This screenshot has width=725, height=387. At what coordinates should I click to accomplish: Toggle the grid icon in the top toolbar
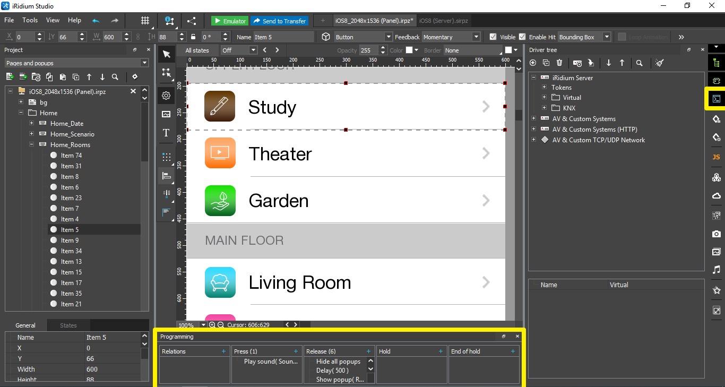pyautogui.click(x=145, y=20)
